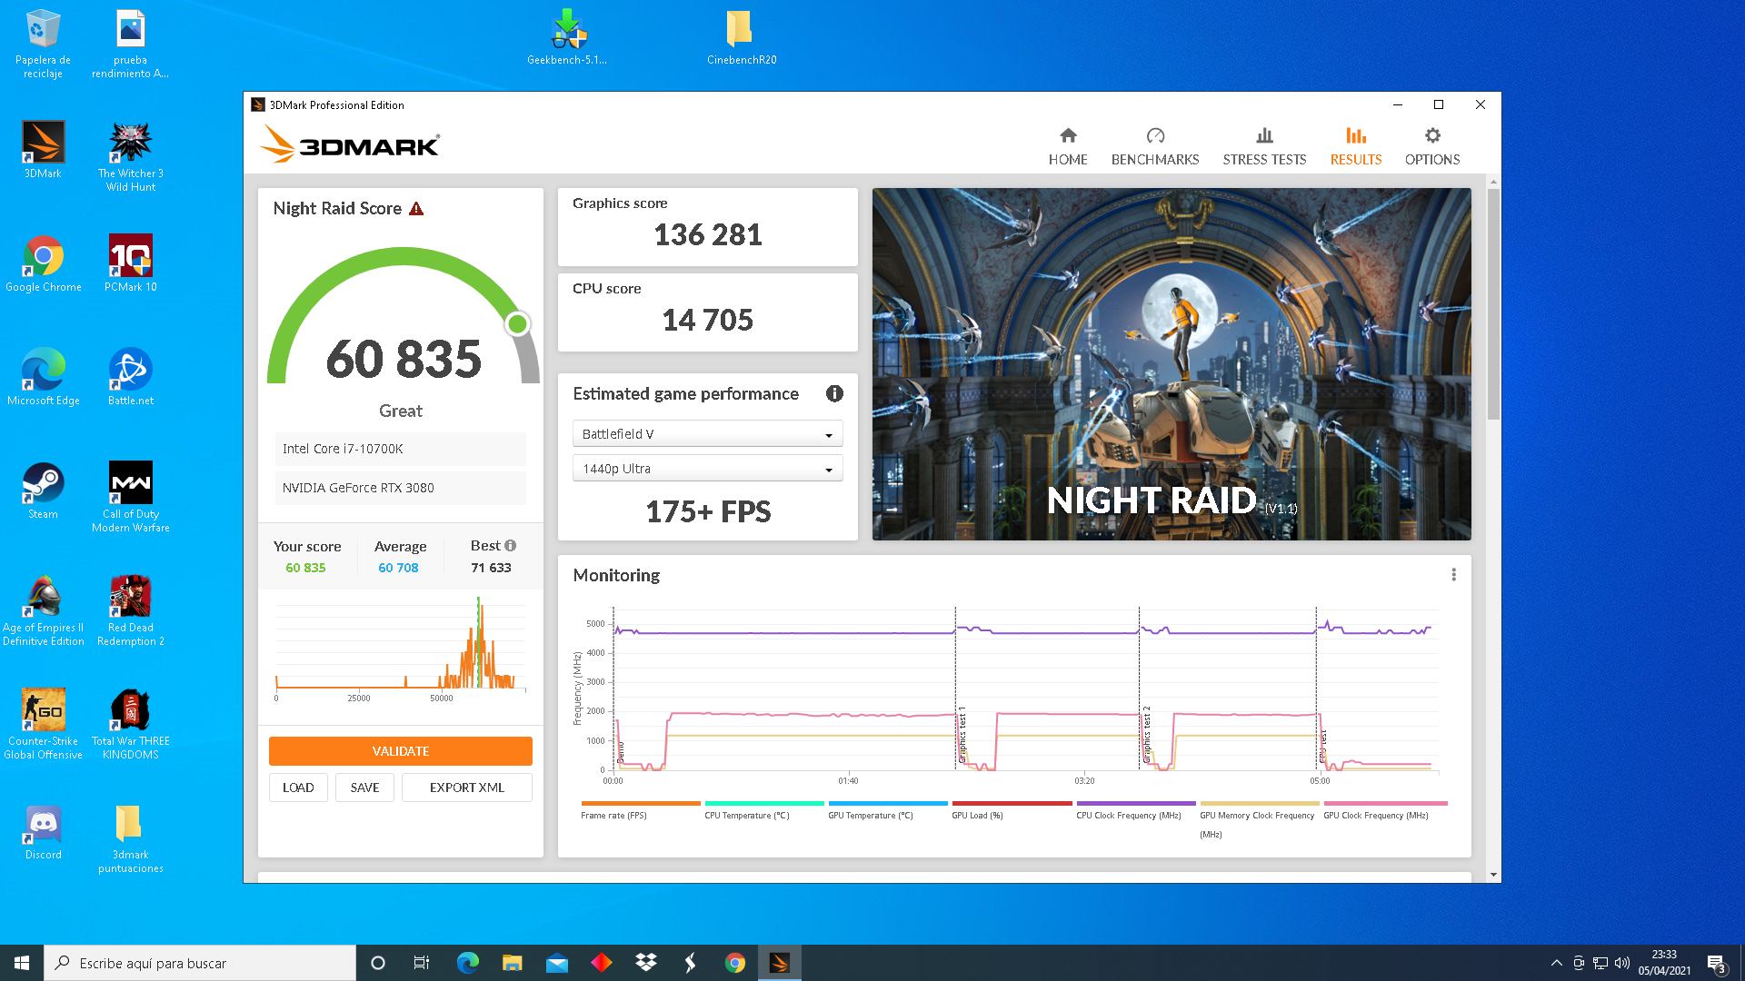The width and height of the screenshot is (1745, 981).
Task: Select The Witcher 3 Wild Hunt shortcut
Action: pyautogui.click(x=130, y=157)
